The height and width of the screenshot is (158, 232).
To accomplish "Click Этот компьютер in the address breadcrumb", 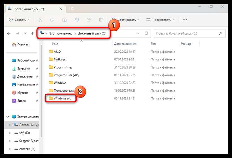I will [x=61, y=33].
